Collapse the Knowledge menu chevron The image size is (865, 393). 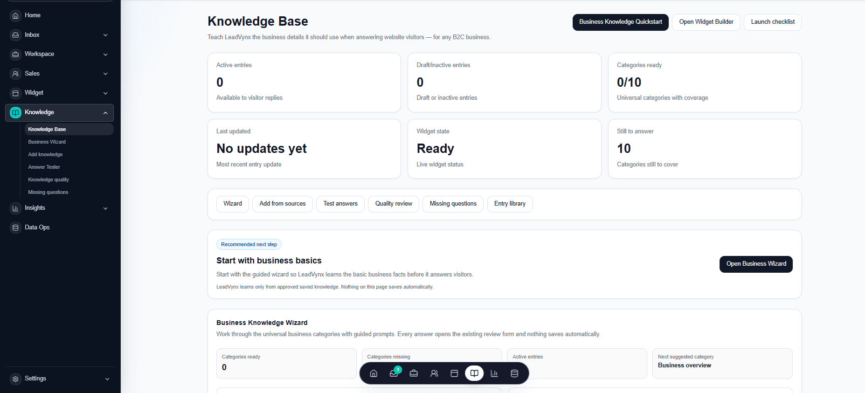click(x=105, y=113)
